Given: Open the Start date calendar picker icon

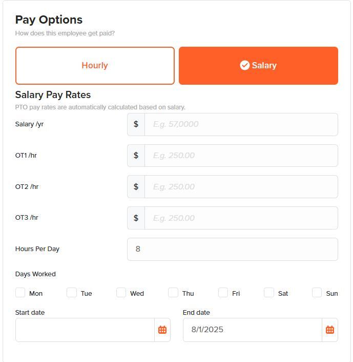Looking at the screenshot, I should coord(162,330).
